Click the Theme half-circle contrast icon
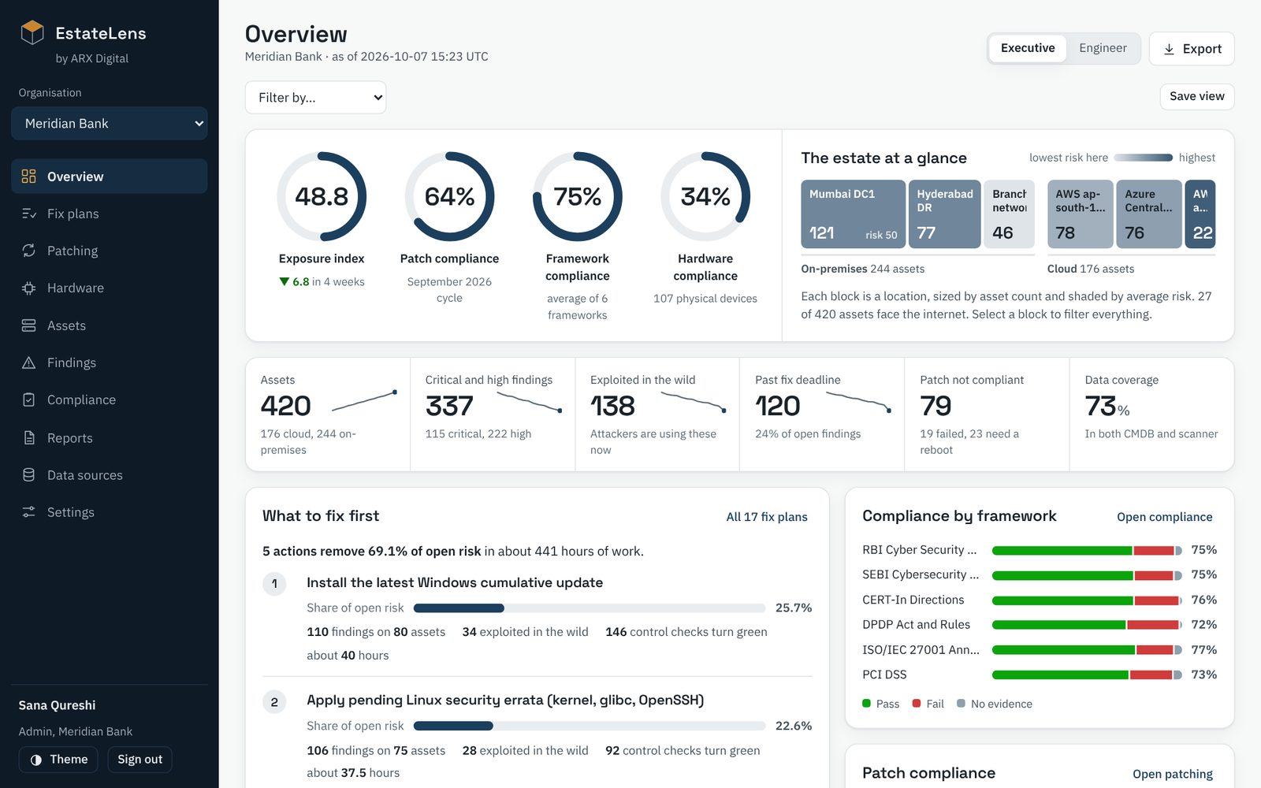 35,760
